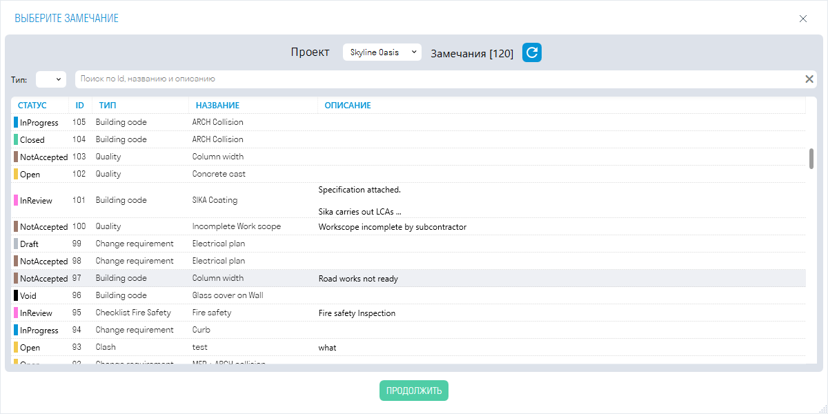This screenshot has width=828, height=414.
Task: Select the Electrical plan name in row 98
Action: [219, 261]
